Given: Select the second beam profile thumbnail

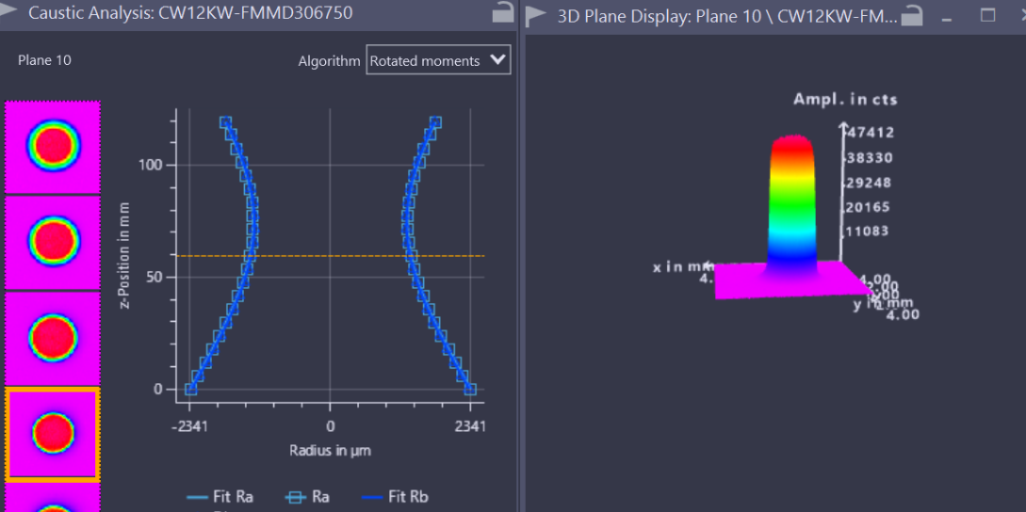Looking at the screenshot, I should point(53,242).
